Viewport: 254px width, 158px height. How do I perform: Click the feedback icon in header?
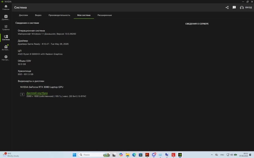(234, 7)
